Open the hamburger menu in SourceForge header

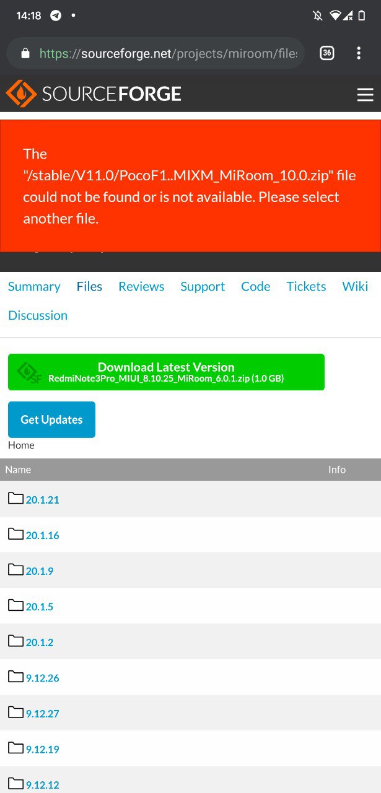pos(366,94)
